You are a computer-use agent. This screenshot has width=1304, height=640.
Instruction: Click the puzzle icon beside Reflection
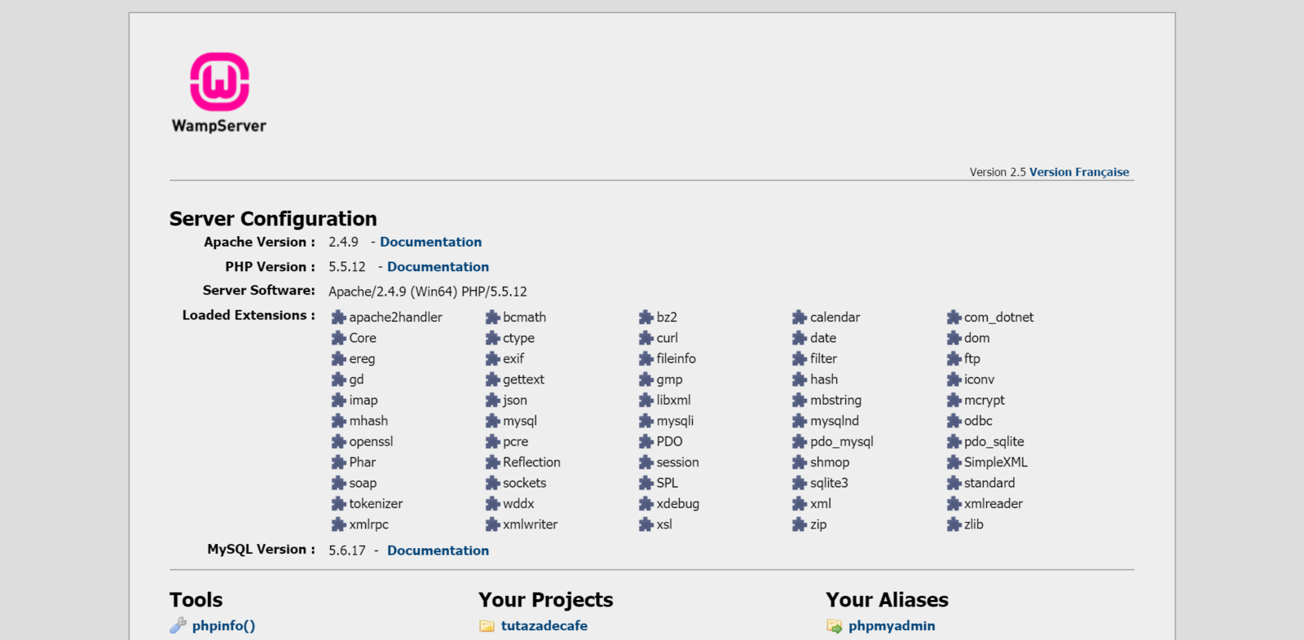coord(492,462)
